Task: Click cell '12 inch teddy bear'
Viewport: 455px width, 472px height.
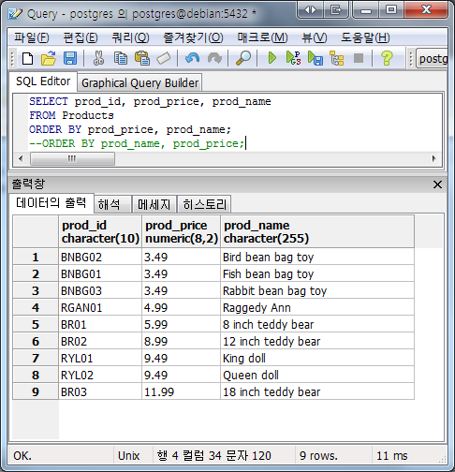Action: (x=317, y=341)
